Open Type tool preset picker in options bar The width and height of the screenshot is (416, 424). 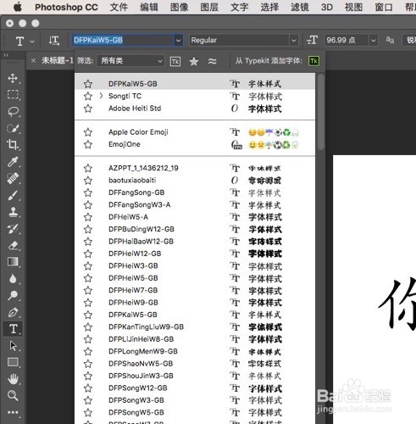[32, 42]
